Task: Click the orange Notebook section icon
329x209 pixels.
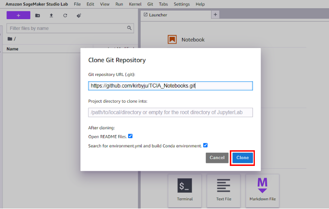Action: pos(172,39)
